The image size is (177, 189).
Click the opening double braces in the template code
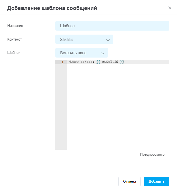(x=98, y=62)
